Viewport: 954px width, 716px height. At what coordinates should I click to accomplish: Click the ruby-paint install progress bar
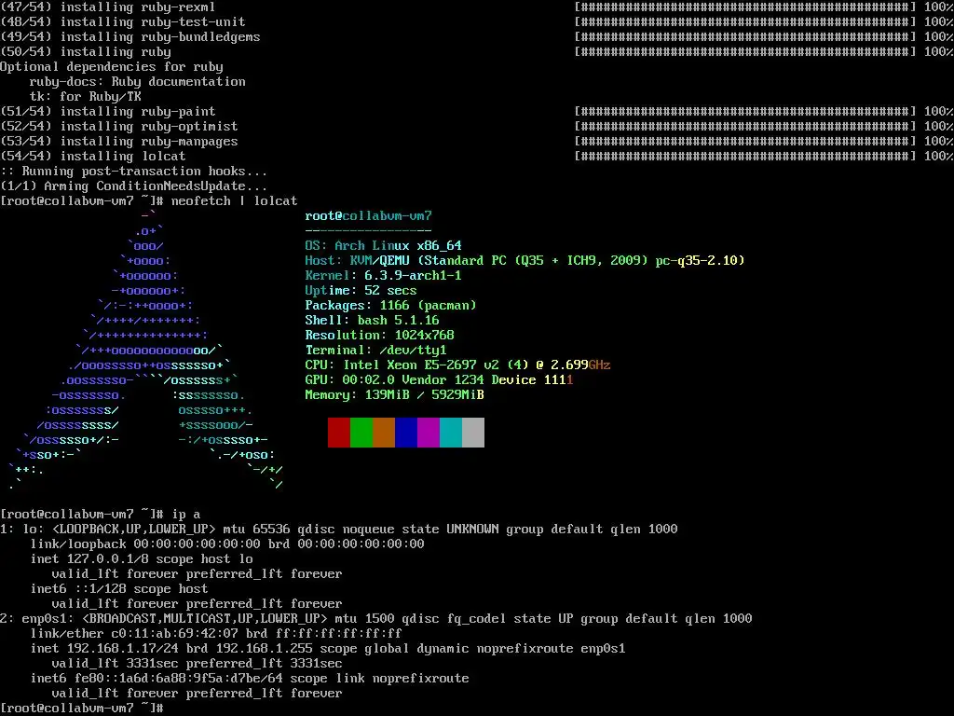click(745, 112)
